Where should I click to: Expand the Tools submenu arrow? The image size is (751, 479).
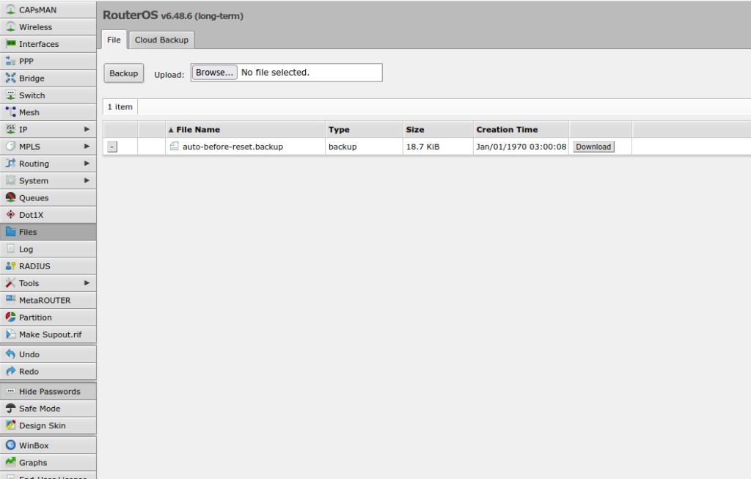click(x=87, y=283)
